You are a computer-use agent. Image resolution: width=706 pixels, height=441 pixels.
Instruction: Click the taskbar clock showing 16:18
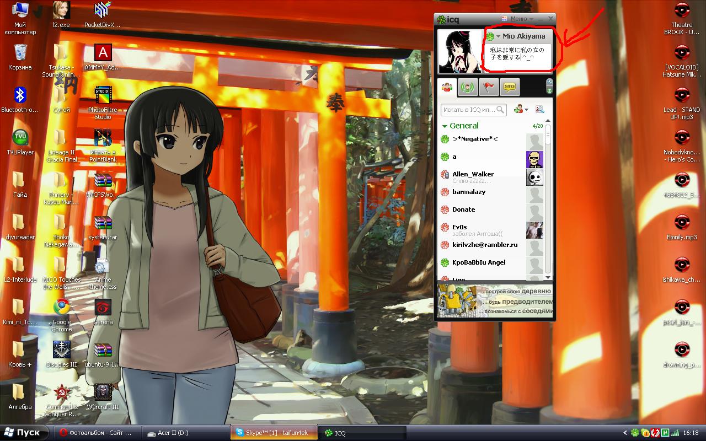click(691, 433)
